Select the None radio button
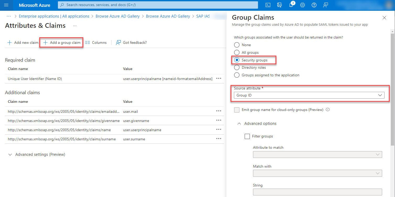Screen dimensions: 395x197 click(237, 45)
